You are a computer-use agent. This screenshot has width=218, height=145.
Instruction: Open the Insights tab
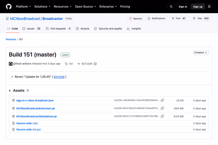134,29
